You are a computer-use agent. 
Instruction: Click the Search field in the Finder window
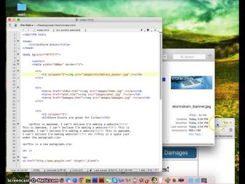click(189, 57)
